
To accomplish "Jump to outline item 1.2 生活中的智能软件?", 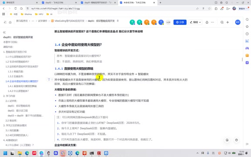I will pos(17,61).
